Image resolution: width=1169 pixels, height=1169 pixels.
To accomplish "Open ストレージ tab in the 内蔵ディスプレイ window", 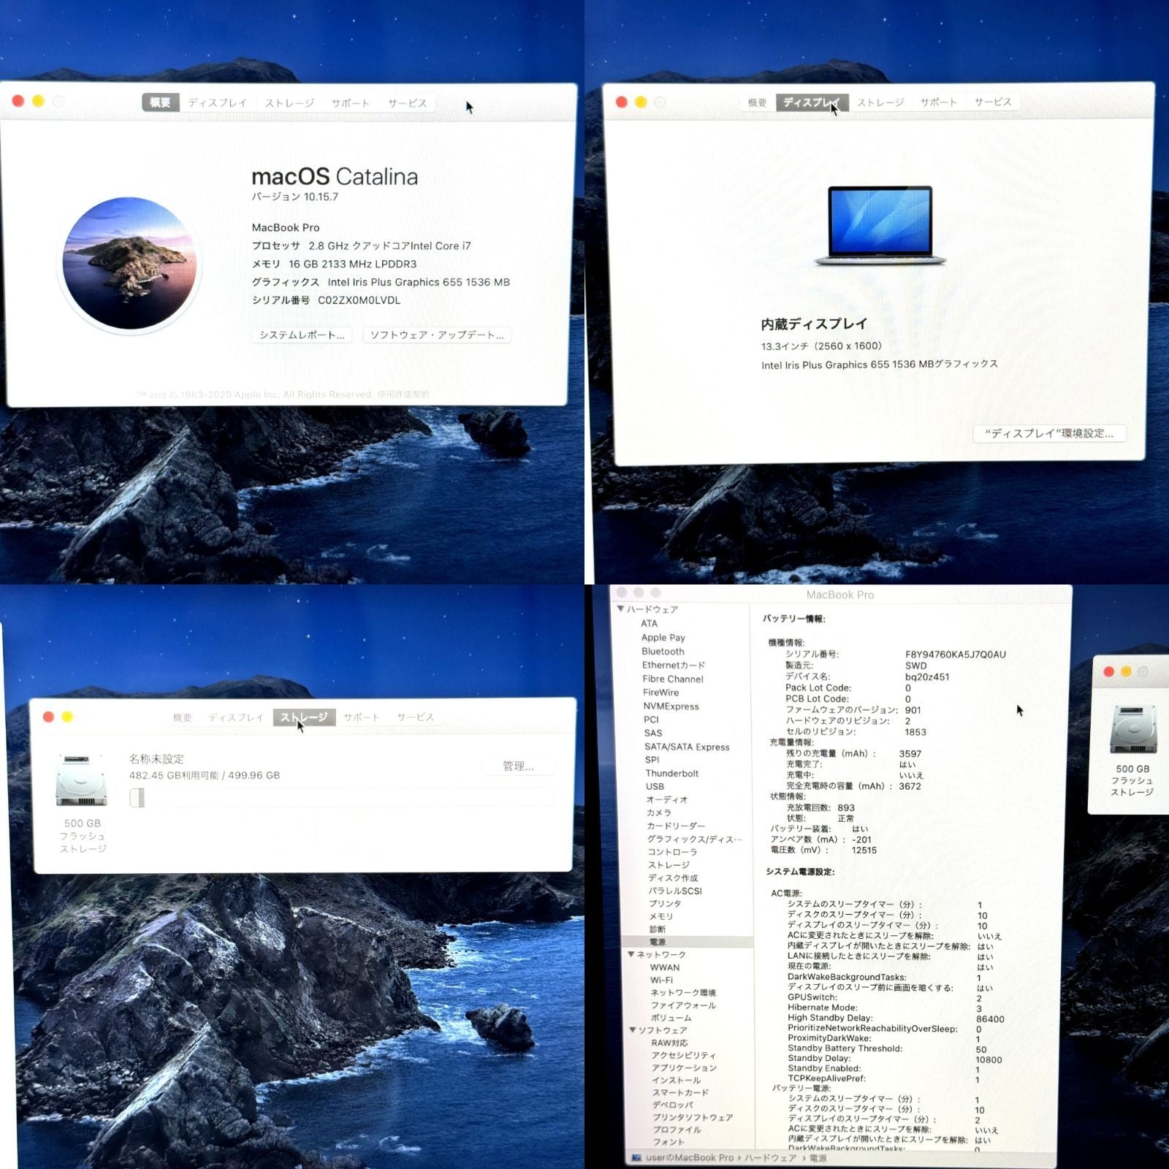I will [x=880, y=102].
